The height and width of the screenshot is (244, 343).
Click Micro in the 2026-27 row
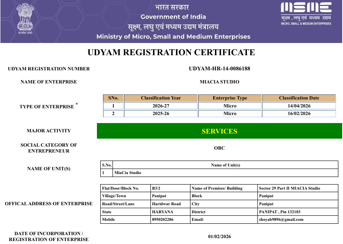[230, 106]
